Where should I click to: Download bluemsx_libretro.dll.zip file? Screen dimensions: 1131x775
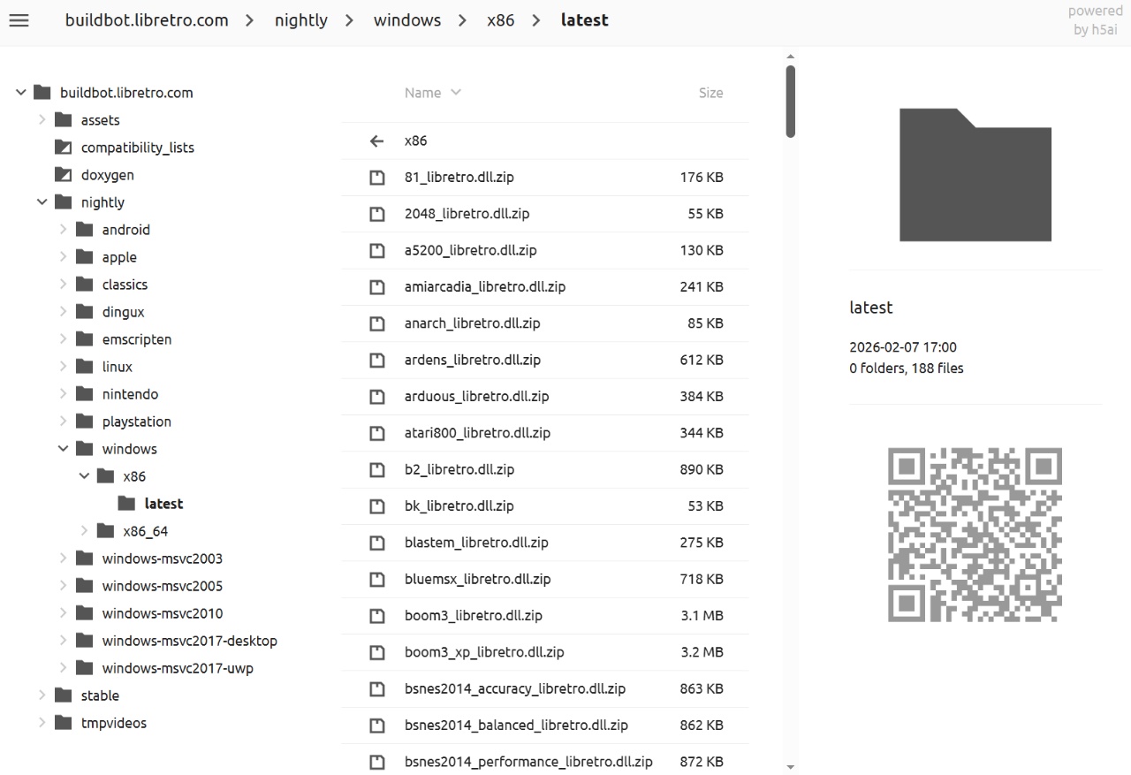coord(477,579)
